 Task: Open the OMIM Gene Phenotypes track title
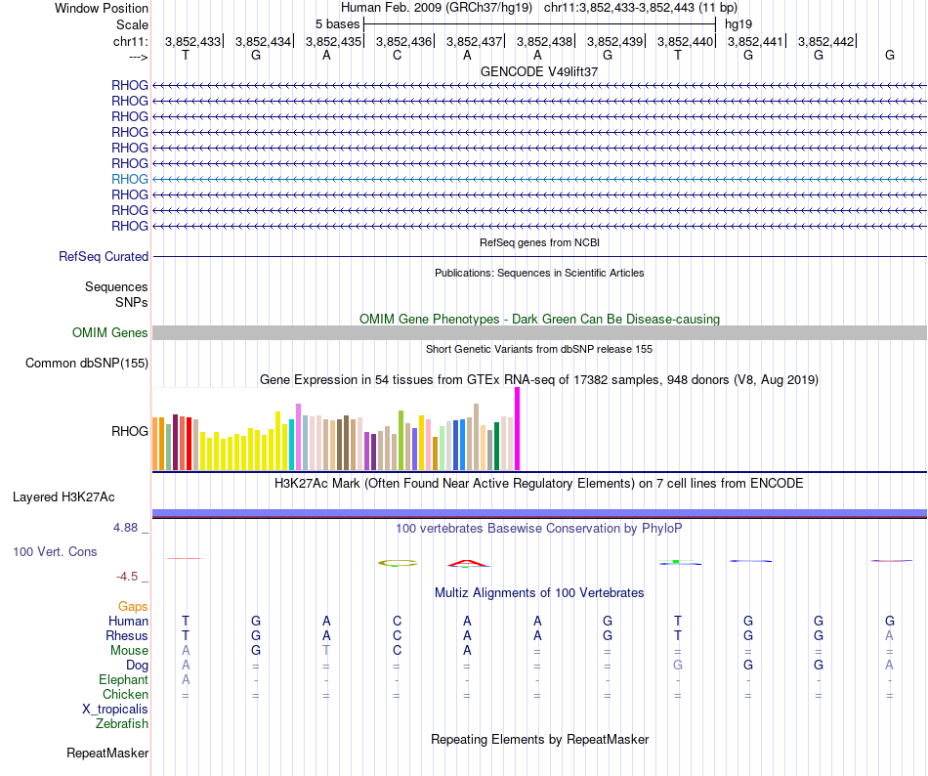[x=539, y=319]
